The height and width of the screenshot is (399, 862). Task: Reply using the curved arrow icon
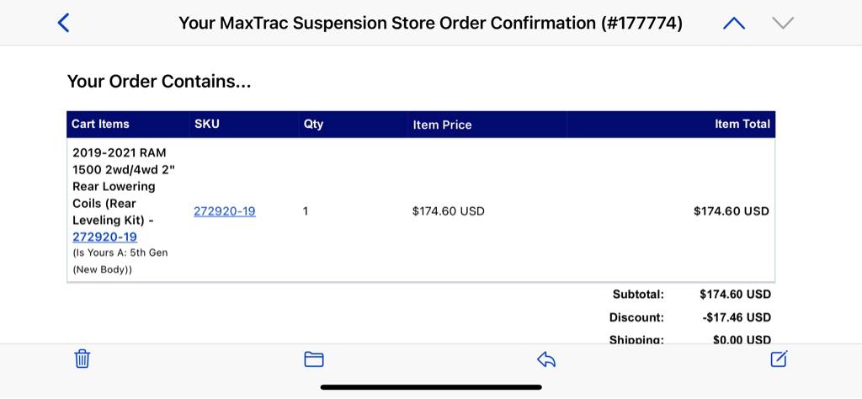point(546,359)
